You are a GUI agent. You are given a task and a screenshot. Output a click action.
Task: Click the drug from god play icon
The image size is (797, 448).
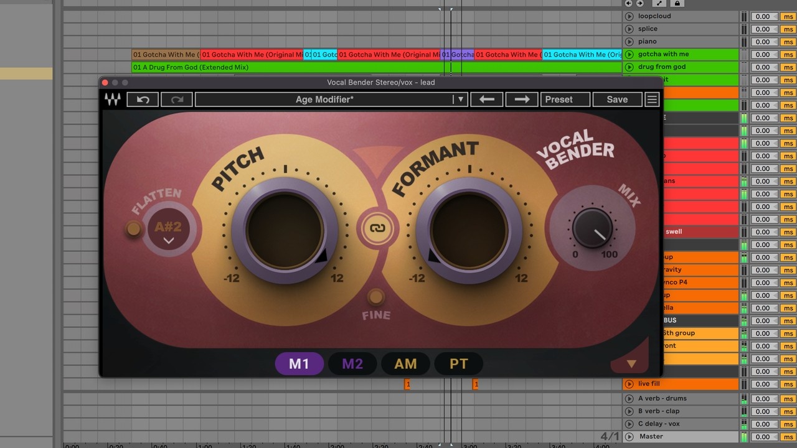[x=629, y=67]
